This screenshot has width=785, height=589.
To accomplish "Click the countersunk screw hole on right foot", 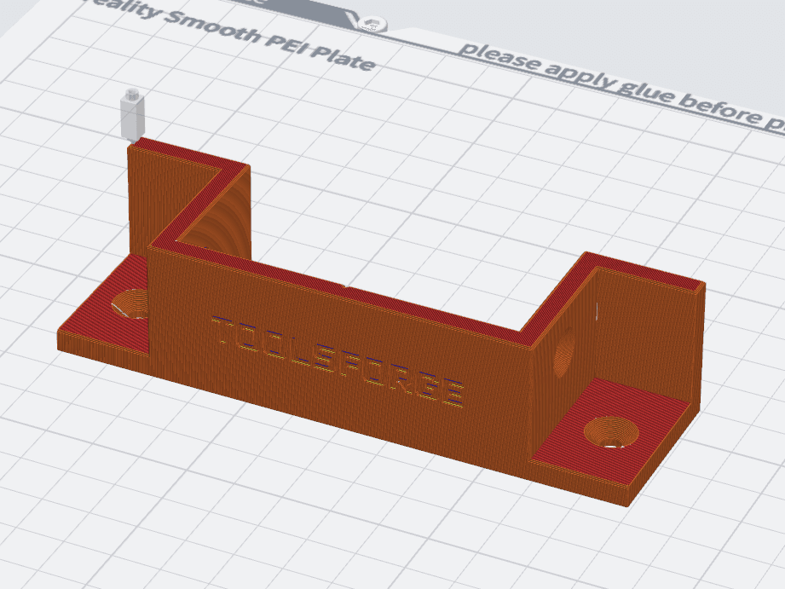I will pyautogui.click(x=611, y=431).
